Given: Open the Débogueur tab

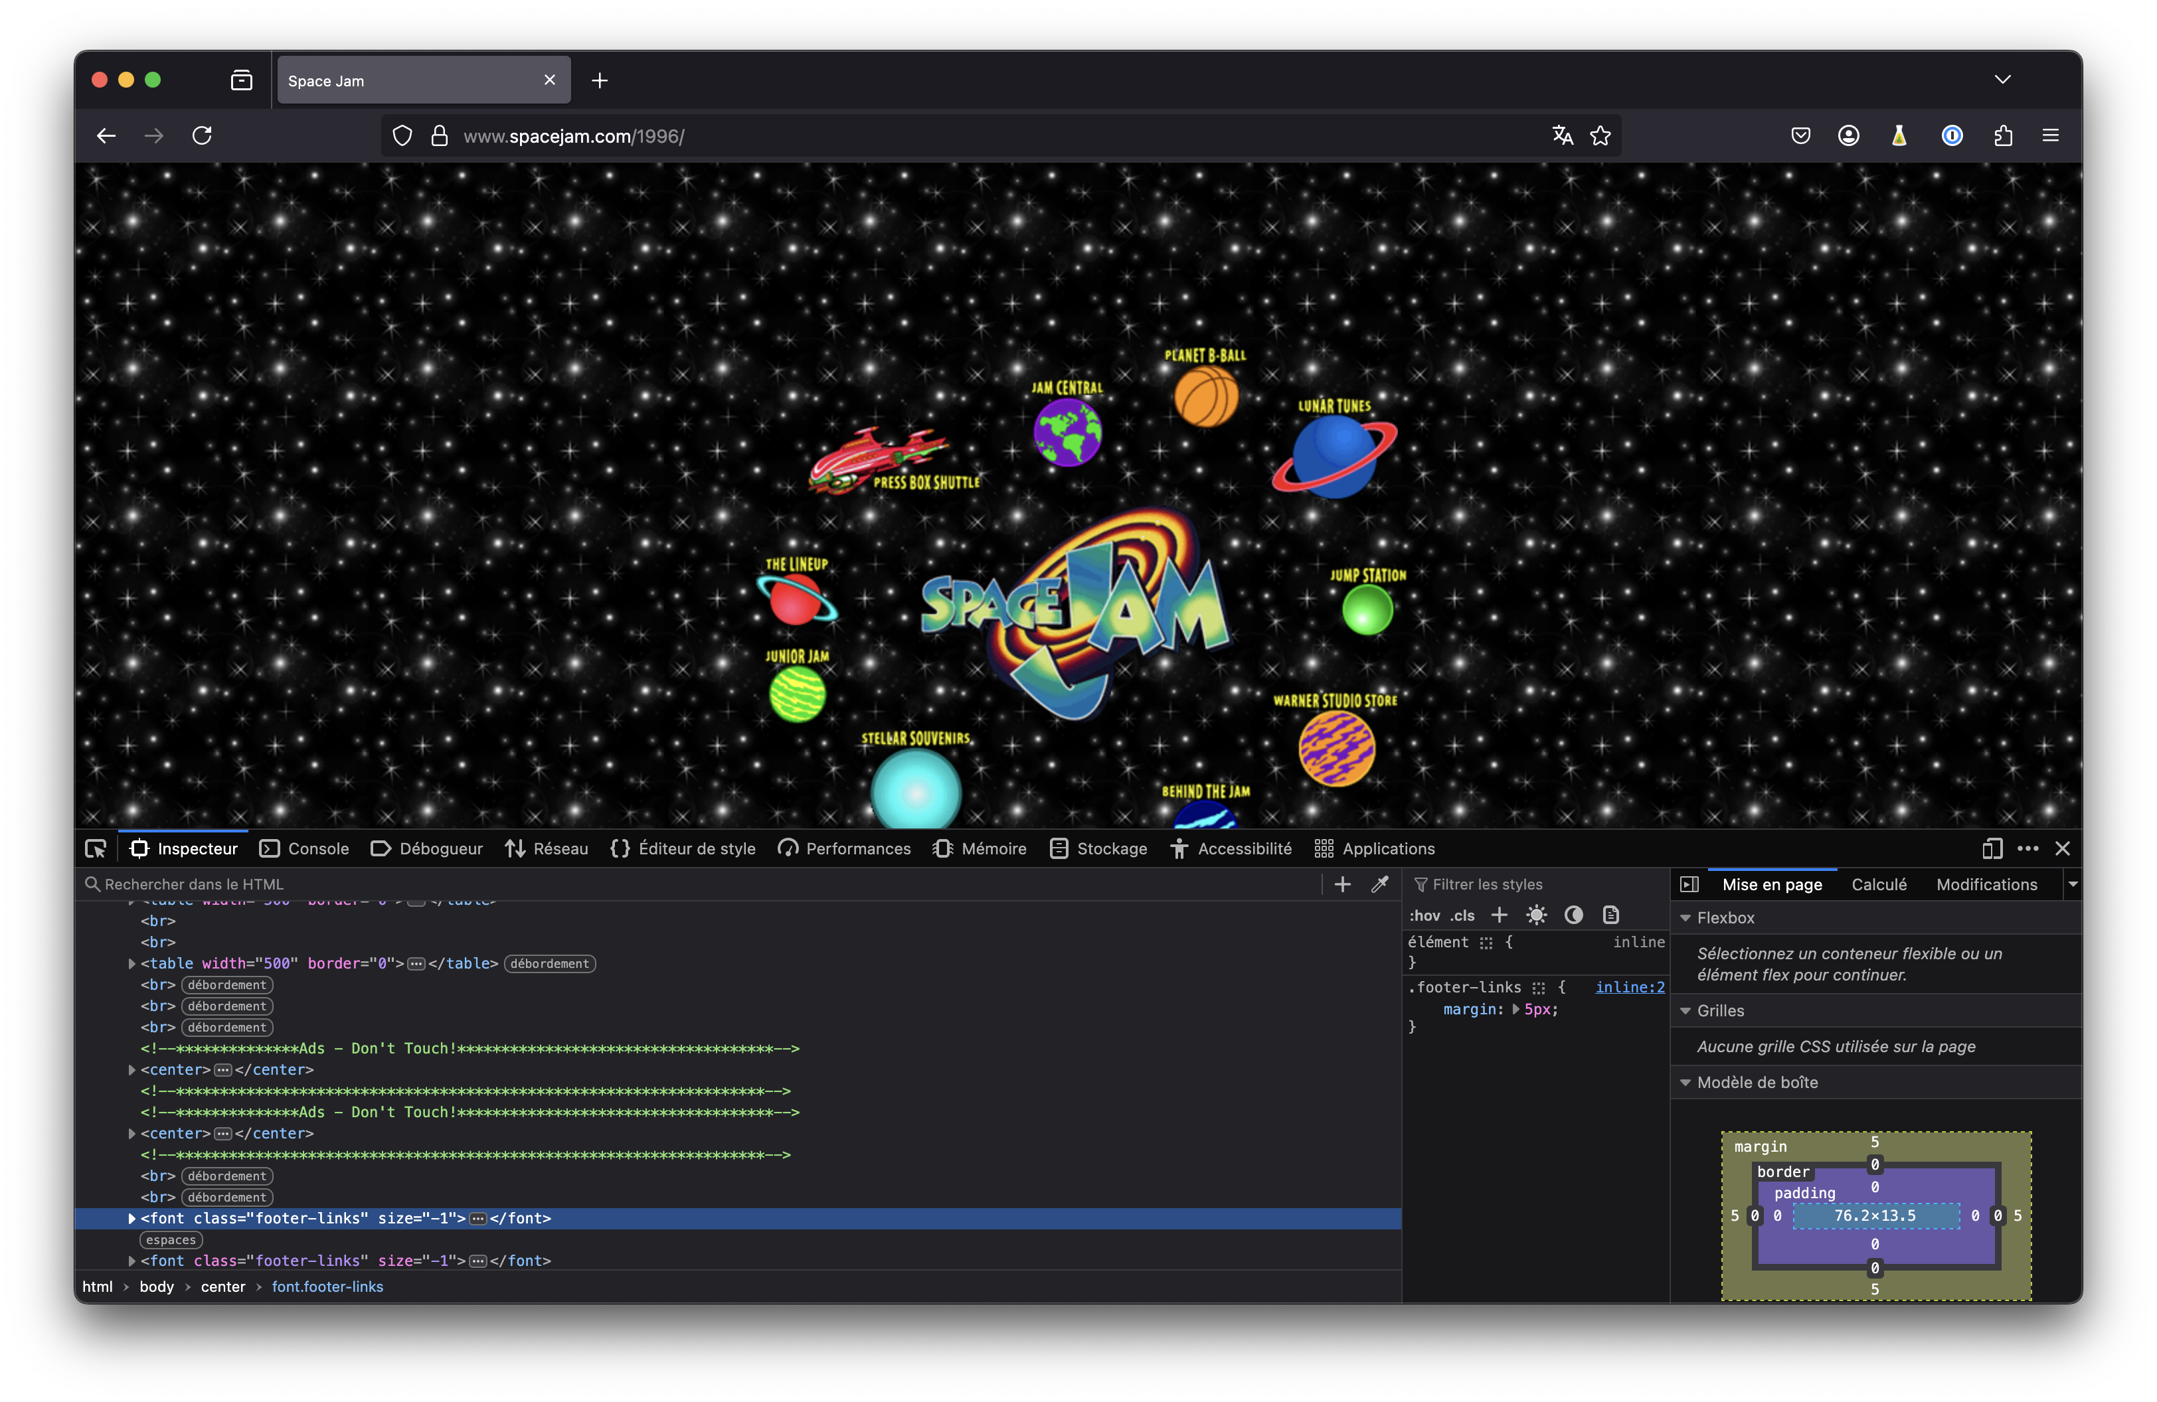Looking at the screenshot, I should (427, 848).
